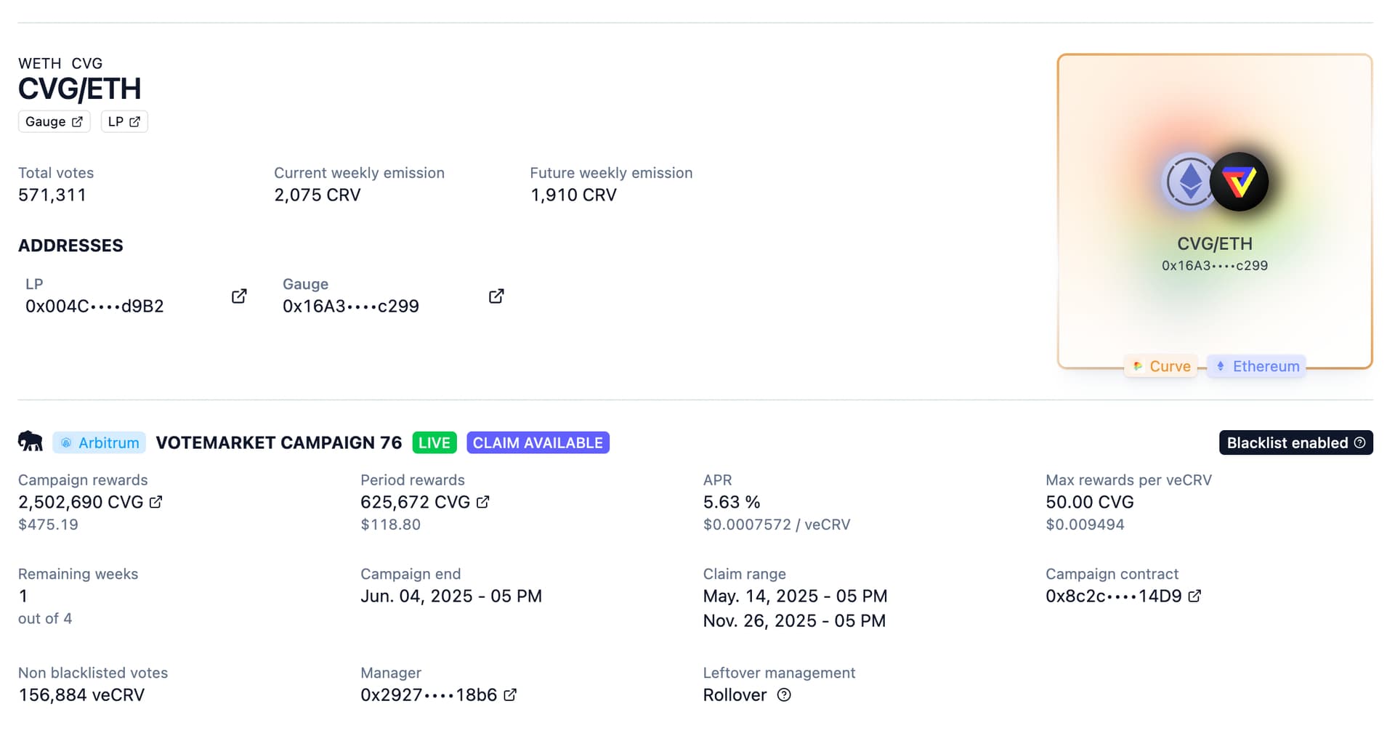The image size is (1395, 733).
Task: Click the Ethereum chain tag
Action: [x=1257, y=366]
